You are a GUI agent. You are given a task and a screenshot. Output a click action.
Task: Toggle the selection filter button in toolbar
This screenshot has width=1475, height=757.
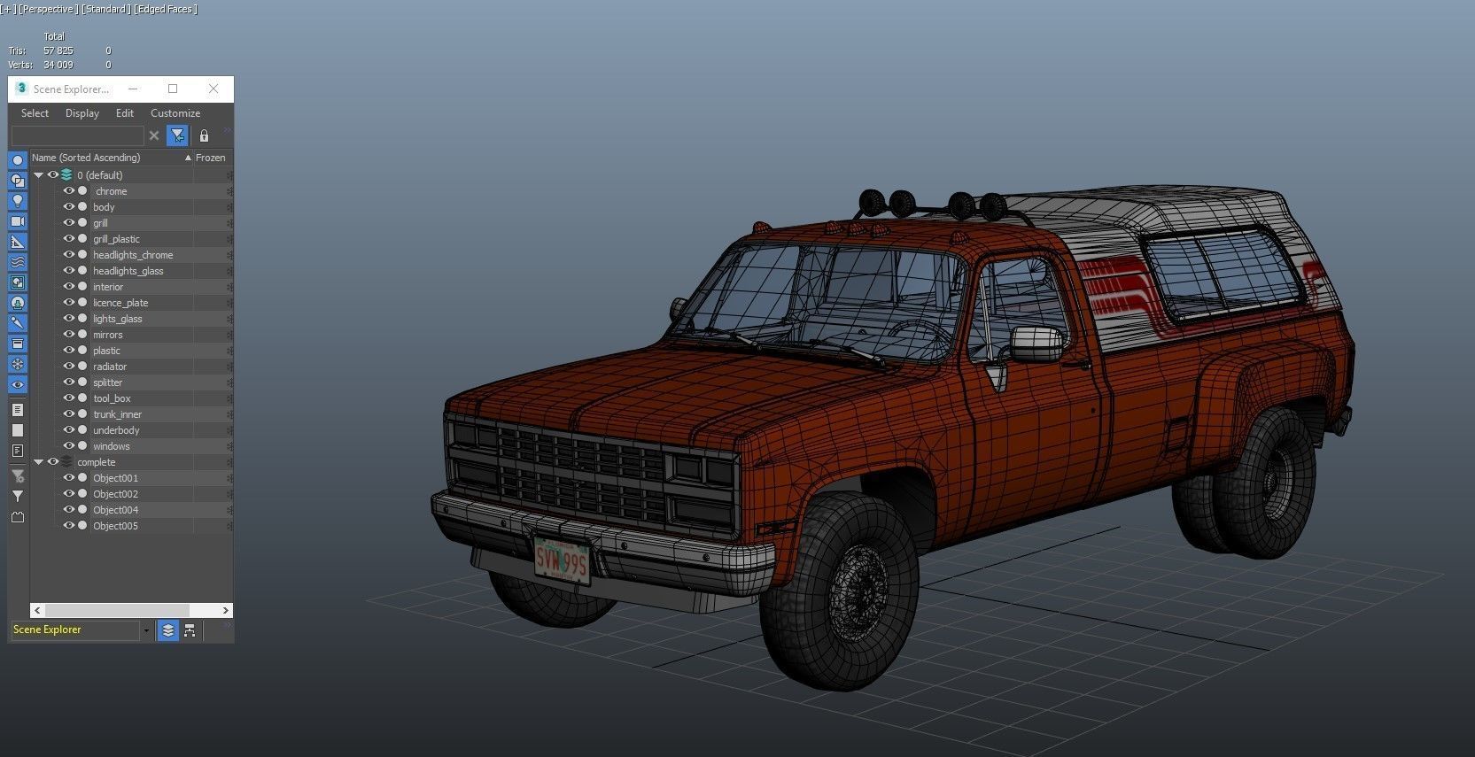click(x=178, y=135)
